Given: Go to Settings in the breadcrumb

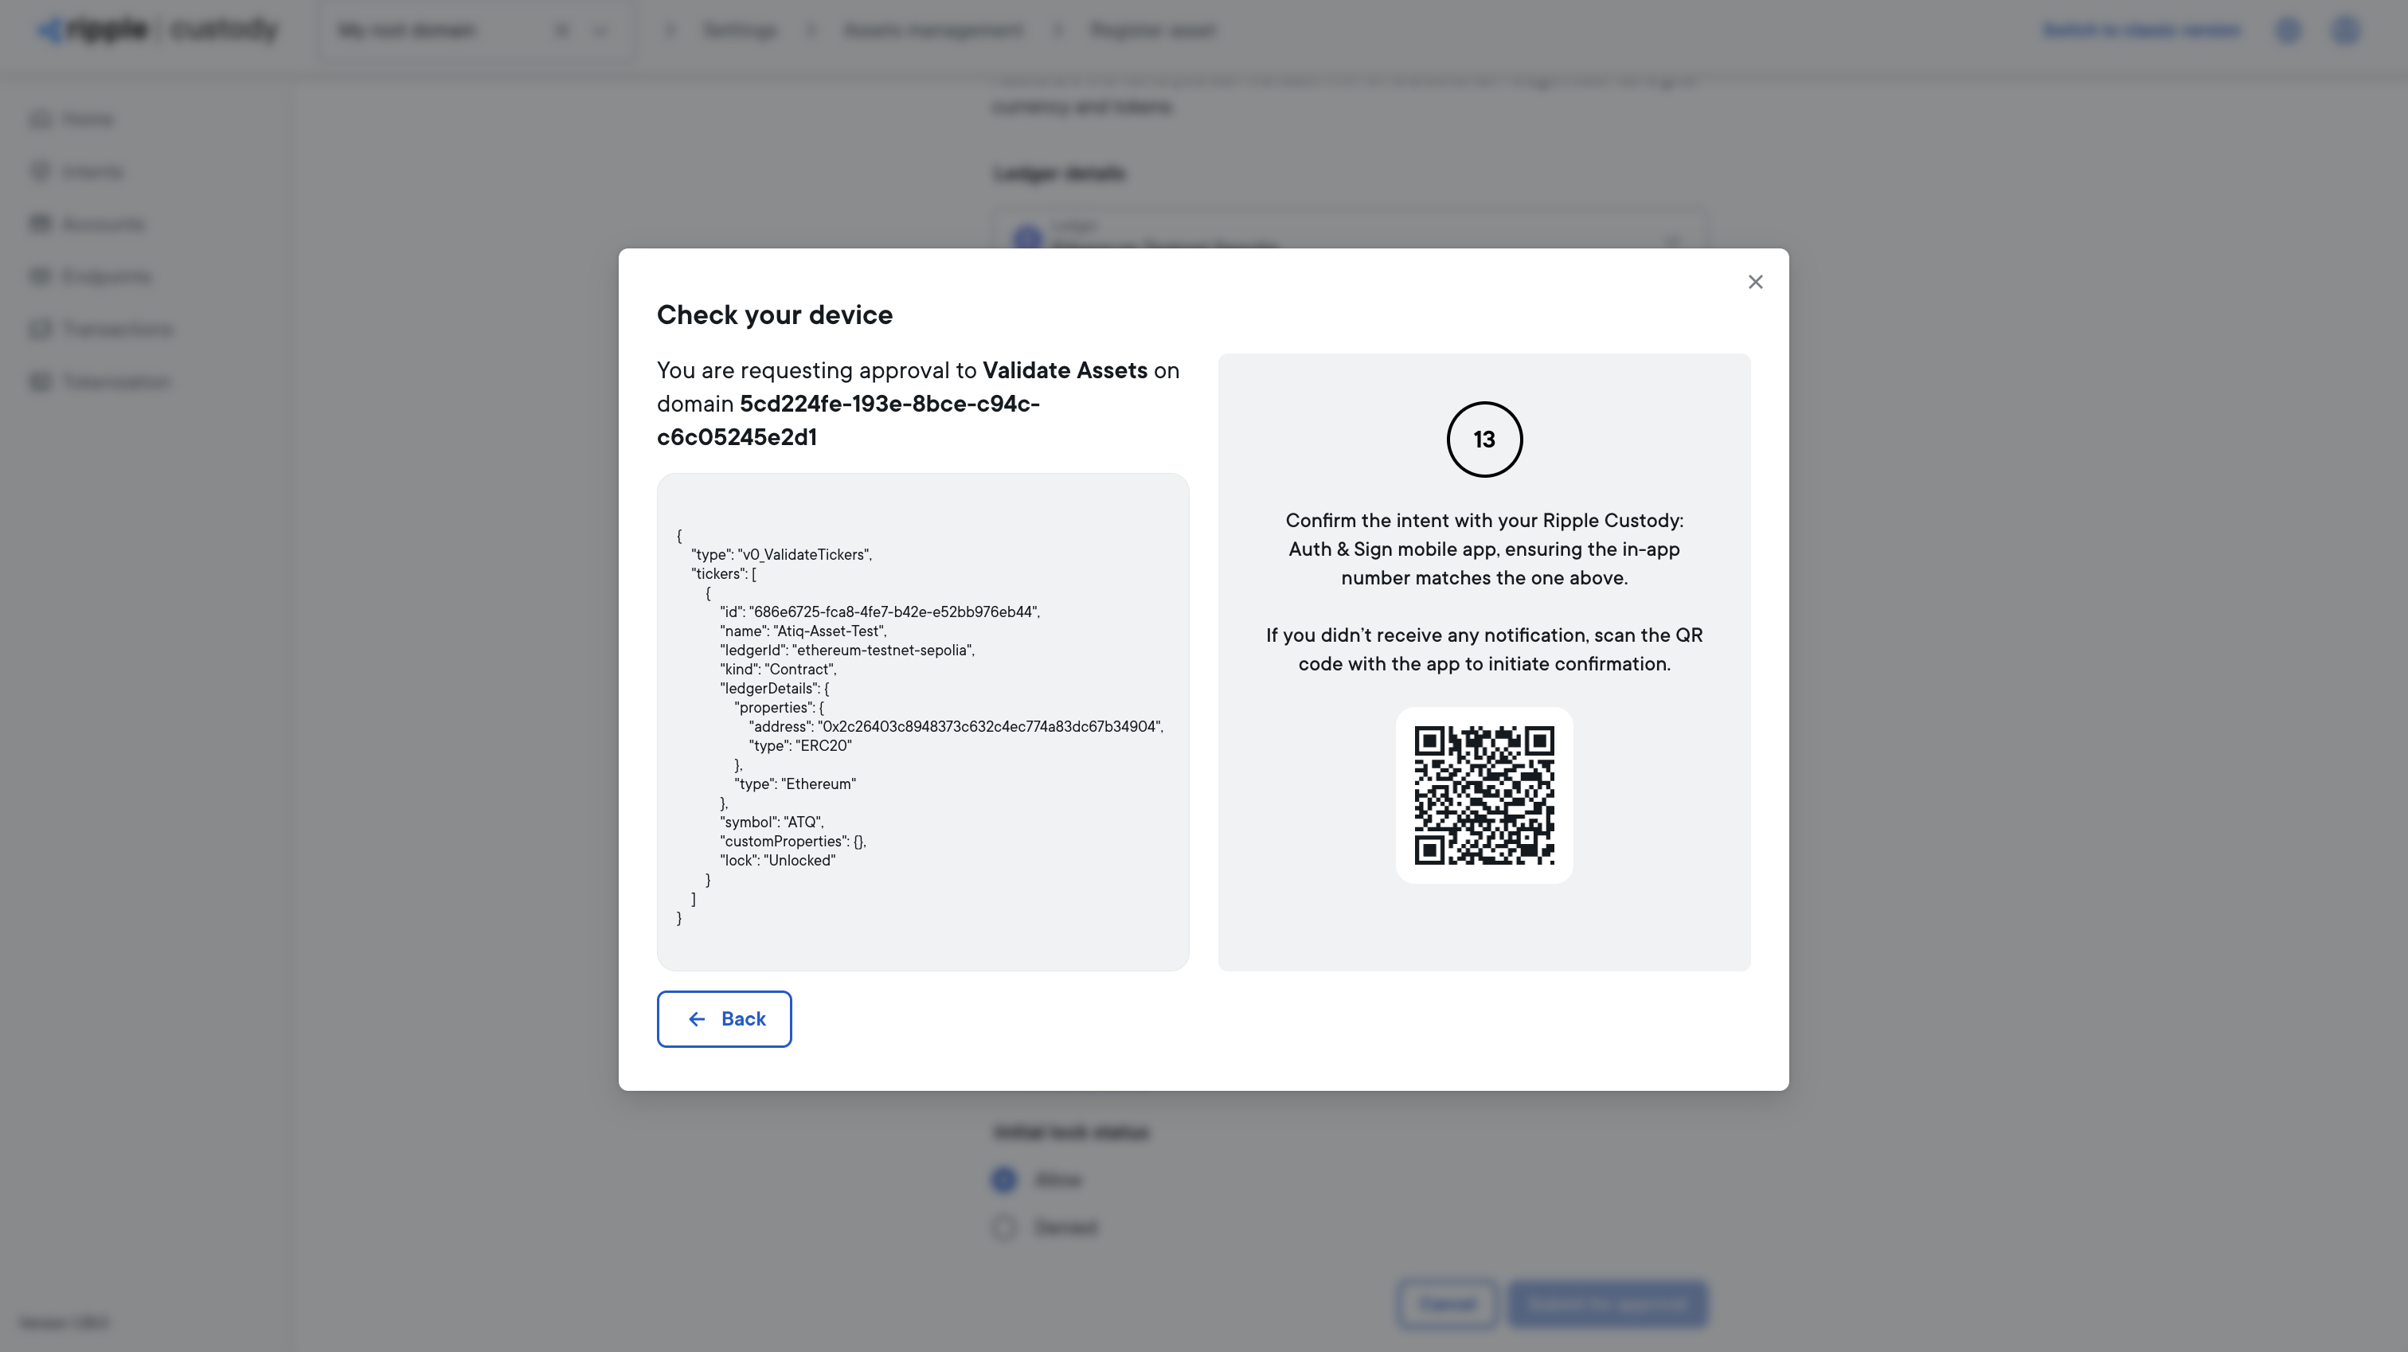Looking at the screenshot, I should (x=738, y=31).
